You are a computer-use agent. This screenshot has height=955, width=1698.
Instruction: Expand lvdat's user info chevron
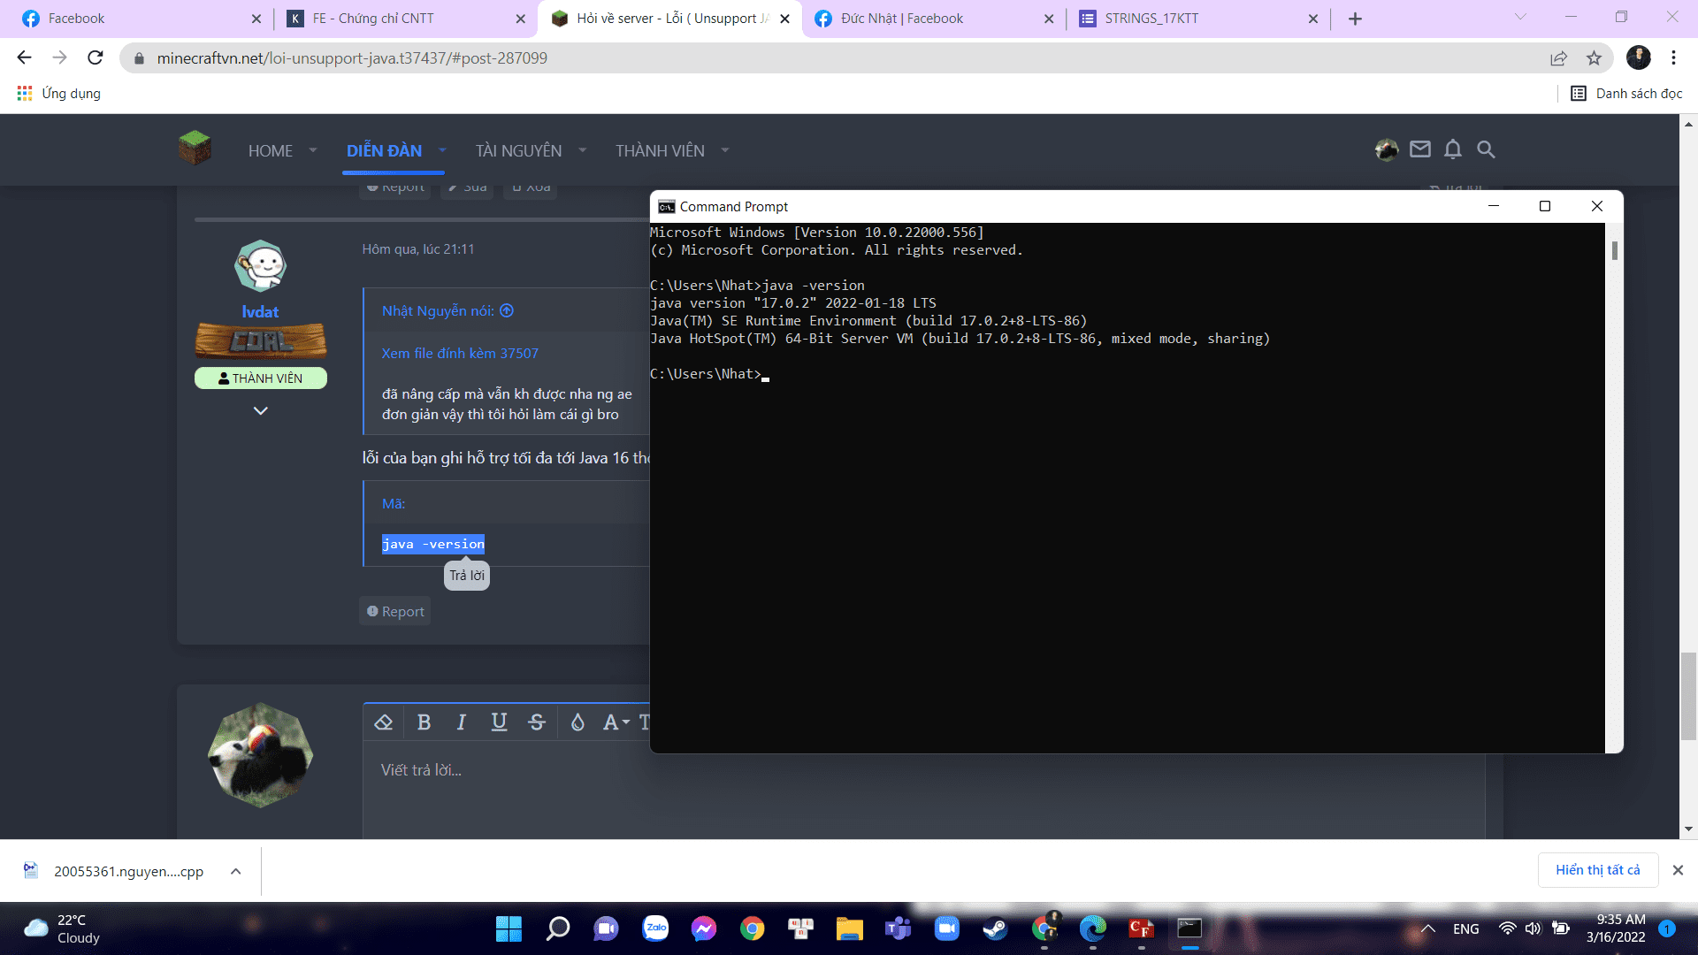coord(260,410)
